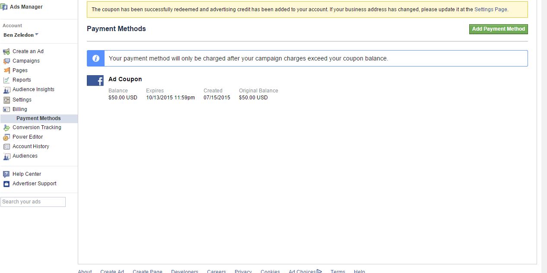Go to Pages in the sidebar
This screenshot has width=547, height=273.
[20, 70]
